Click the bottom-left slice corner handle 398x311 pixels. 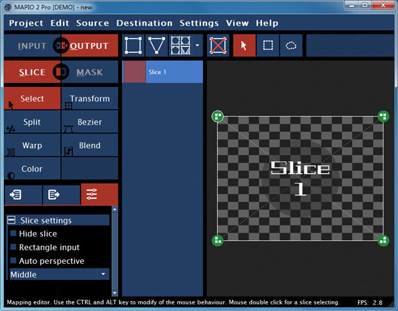[218, 240]
